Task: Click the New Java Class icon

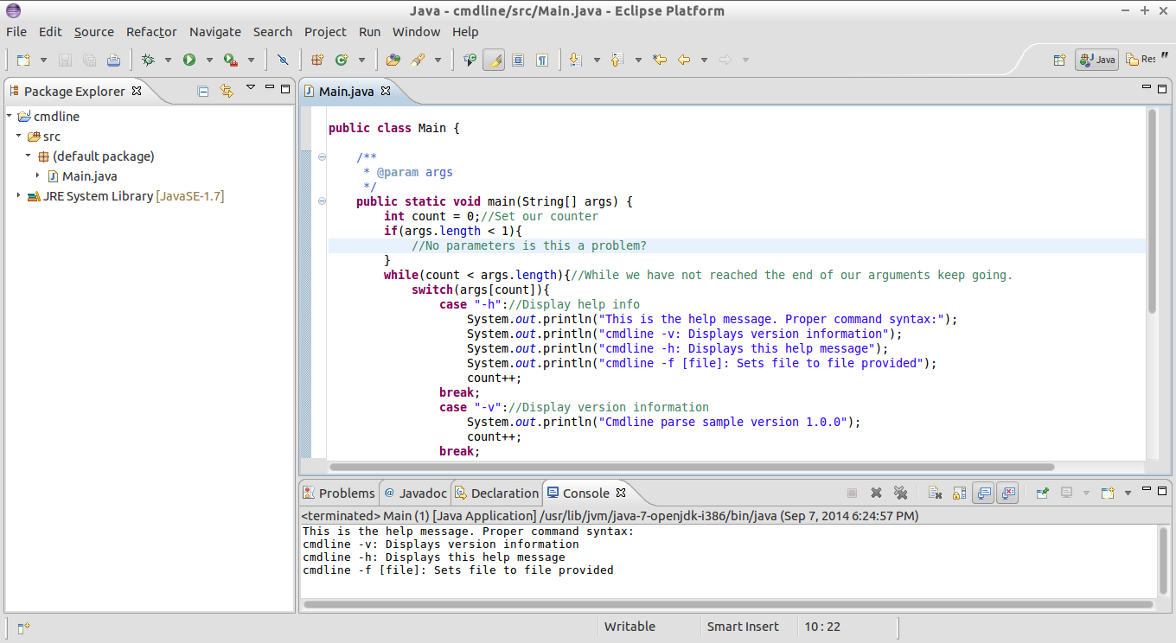Action: [x=342, y=60]
